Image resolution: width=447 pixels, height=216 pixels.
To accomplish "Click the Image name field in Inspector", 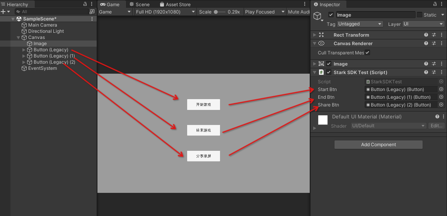I will tap(375, 15).
